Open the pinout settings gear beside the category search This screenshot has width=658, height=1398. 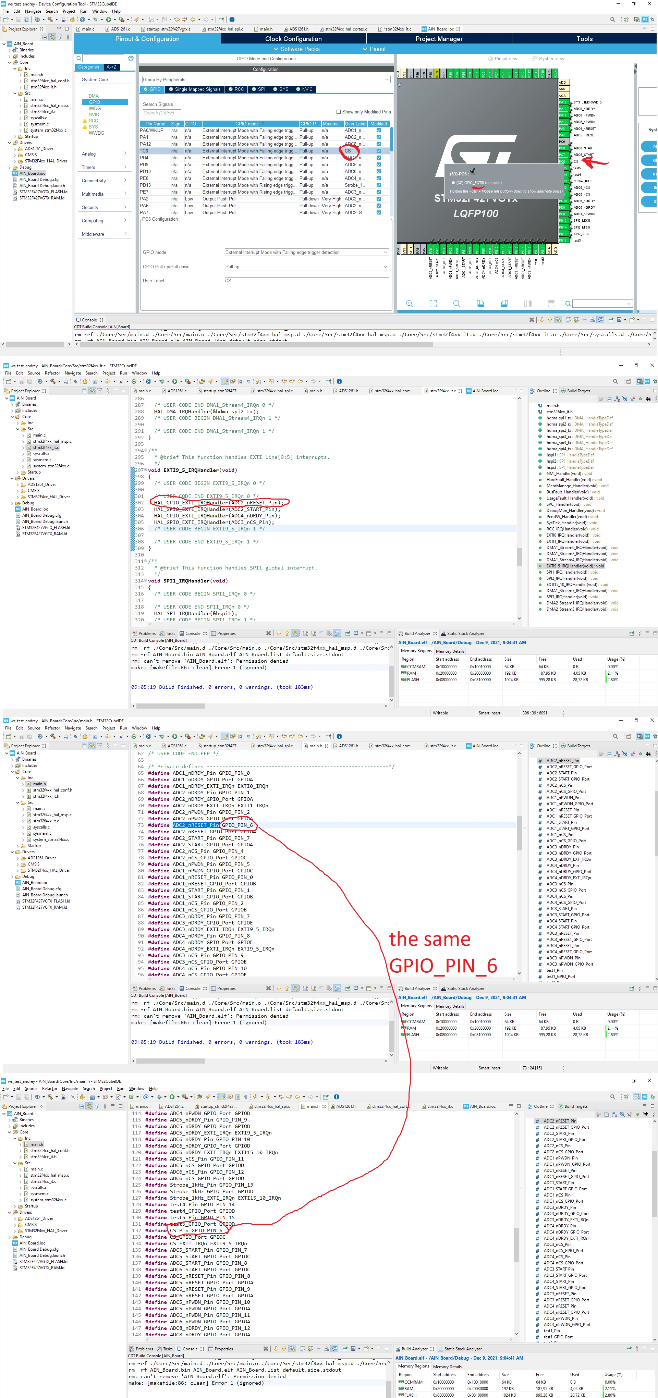131,58
